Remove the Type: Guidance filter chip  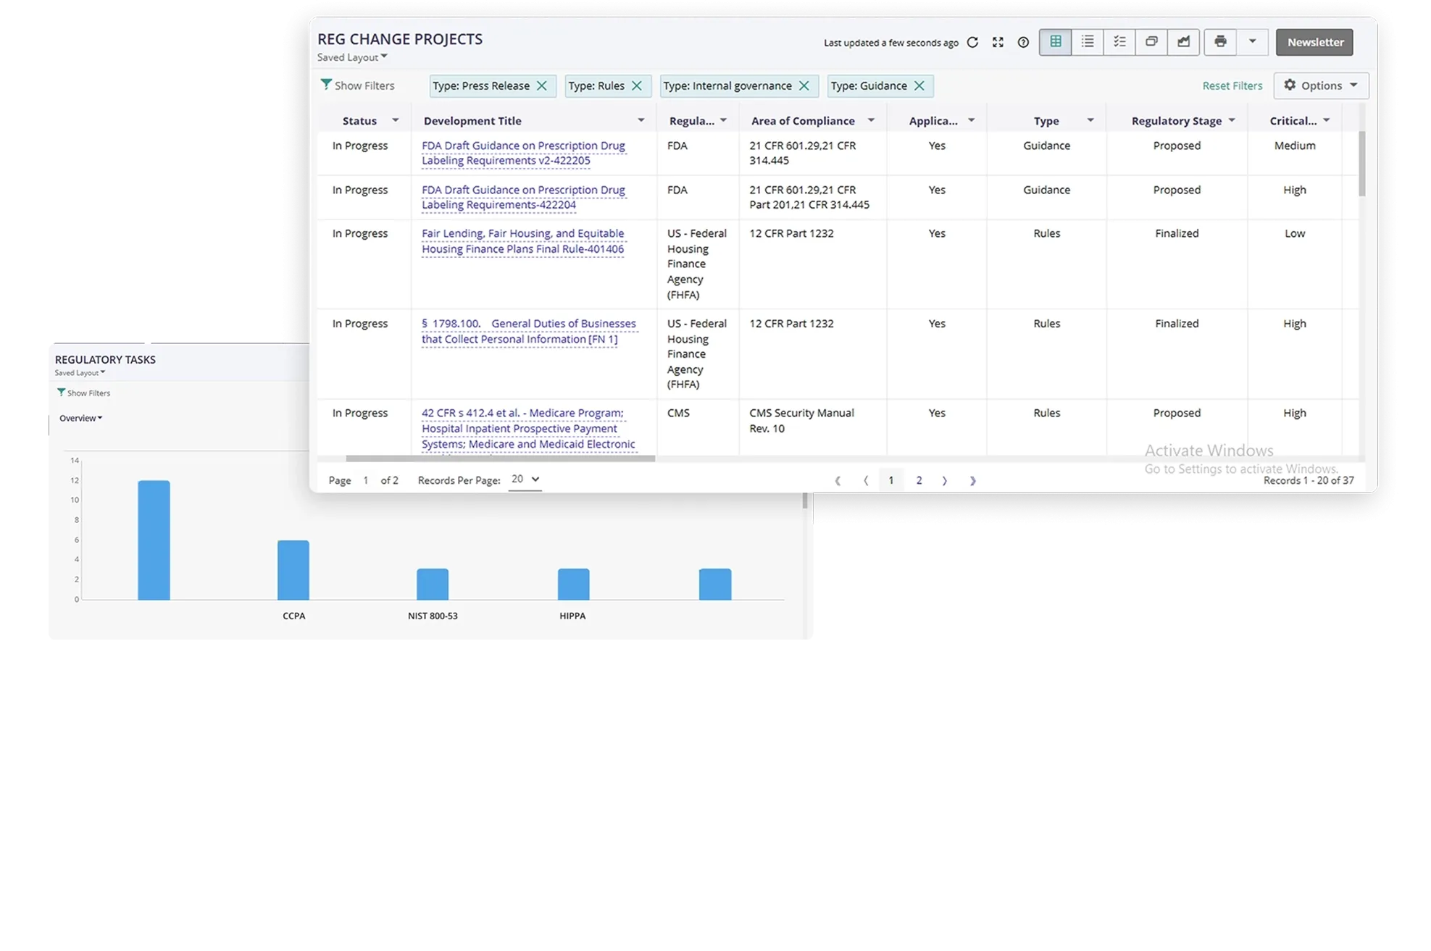(919, 86)
